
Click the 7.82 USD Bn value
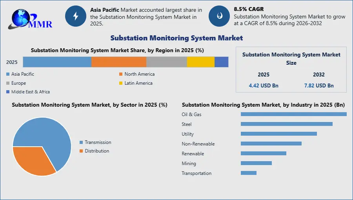click(318, 85)
